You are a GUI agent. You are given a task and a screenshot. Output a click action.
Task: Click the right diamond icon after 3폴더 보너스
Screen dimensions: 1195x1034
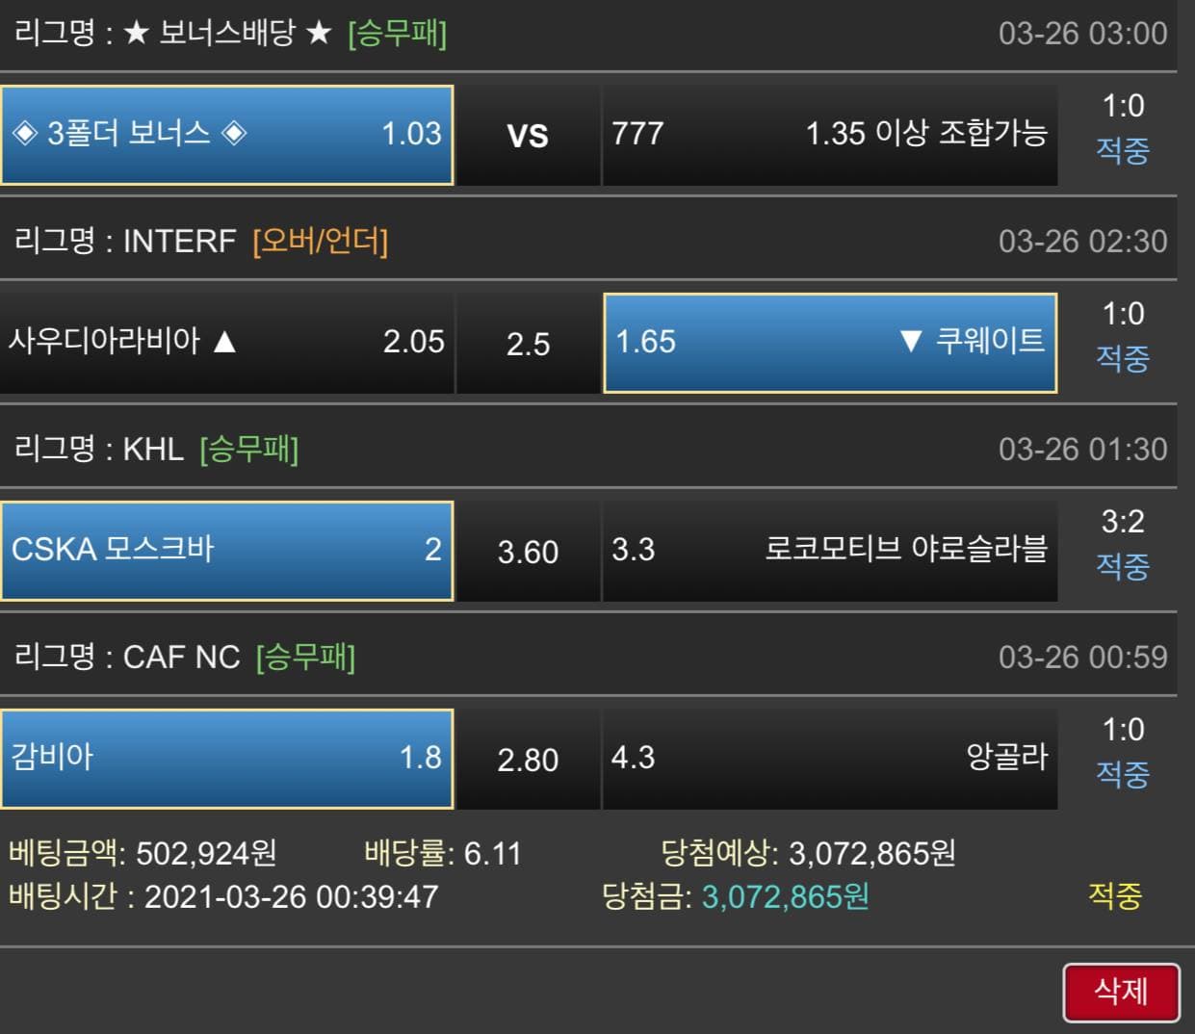tap(234, 132)
